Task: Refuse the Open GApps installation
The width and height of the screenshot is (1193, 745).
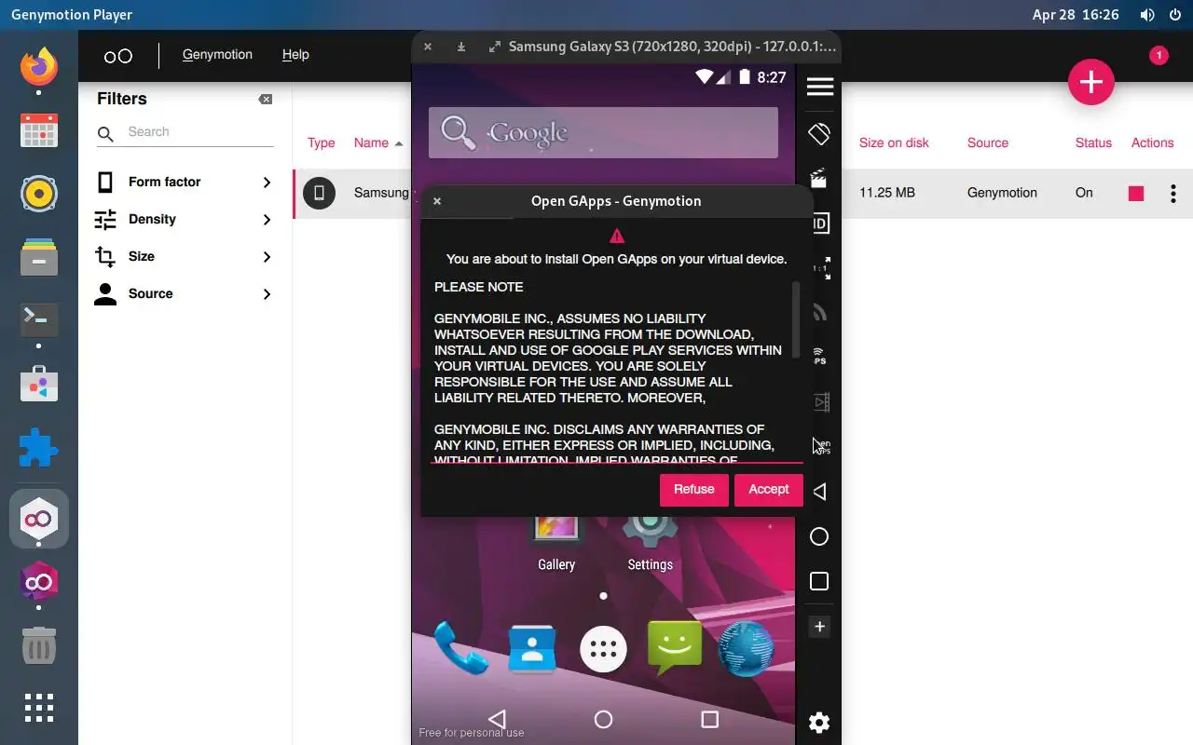Action: pos(694,490)
